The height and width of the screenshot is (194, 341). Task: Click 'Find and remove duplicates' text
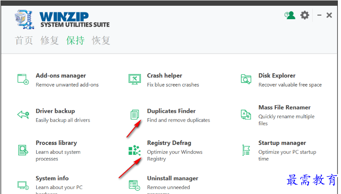(179, 120)
